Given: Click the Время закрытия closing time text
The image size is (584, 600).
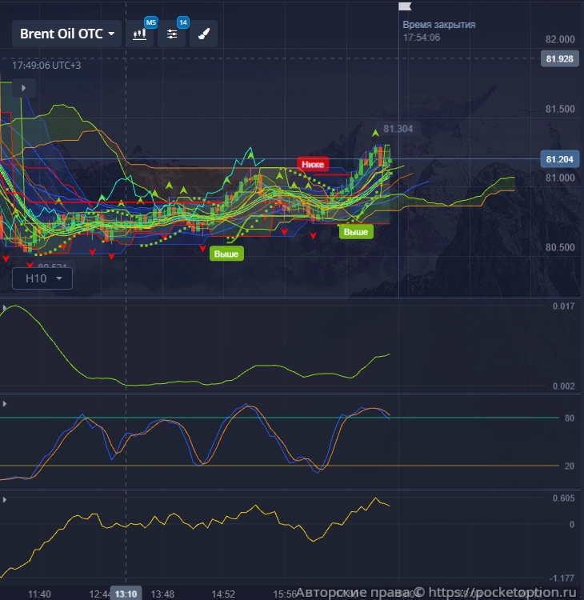Looking at the screenshot, I should 438,25.
